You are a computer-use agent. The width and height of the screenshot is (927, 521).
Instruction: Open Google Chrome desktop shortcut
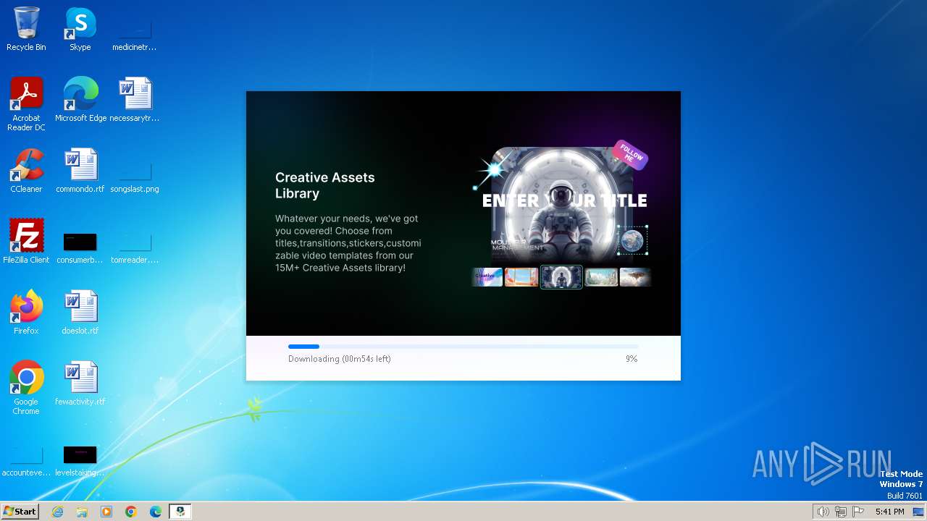[x=26, y=388]
